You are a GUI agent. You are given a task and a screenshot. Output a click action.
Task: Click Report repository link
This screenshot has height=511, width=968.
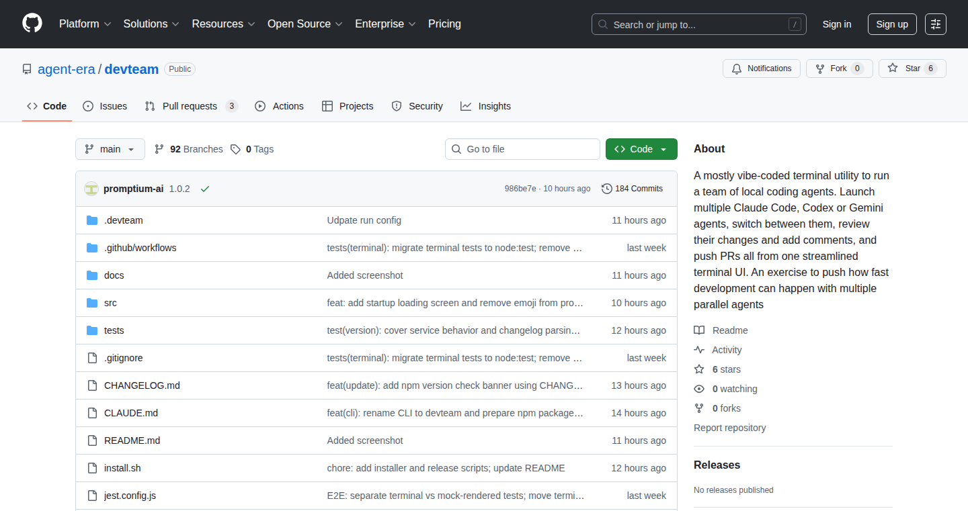(730, 428)
